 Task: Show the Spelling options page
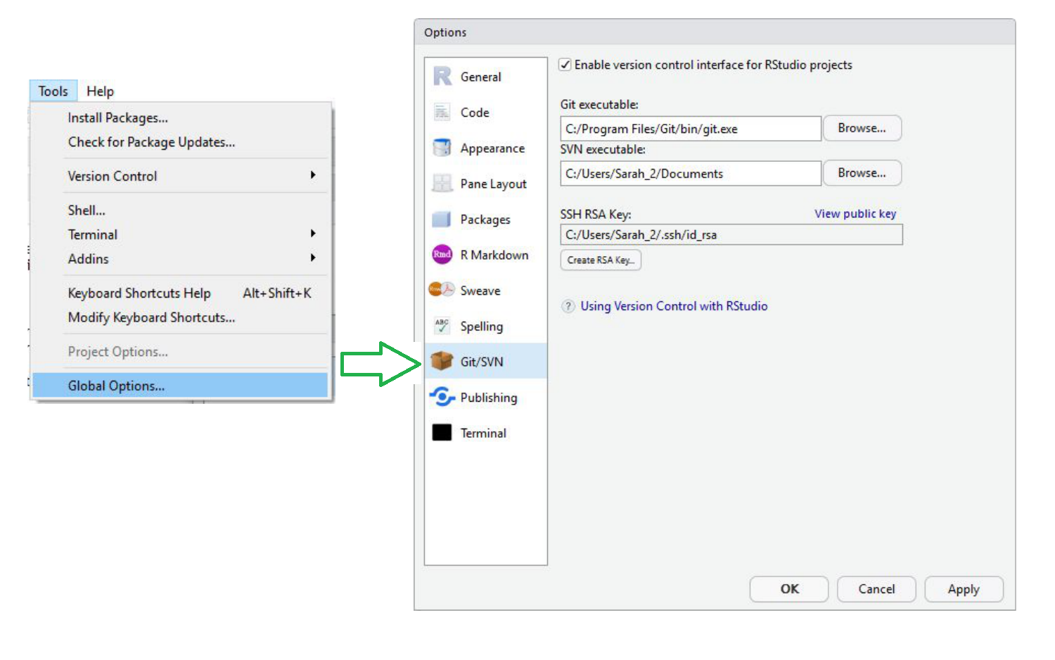(486, 326)
